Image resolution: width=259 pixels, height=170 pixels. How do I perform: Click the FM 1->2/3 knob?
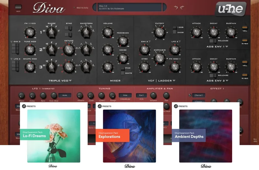pos(30,32)
